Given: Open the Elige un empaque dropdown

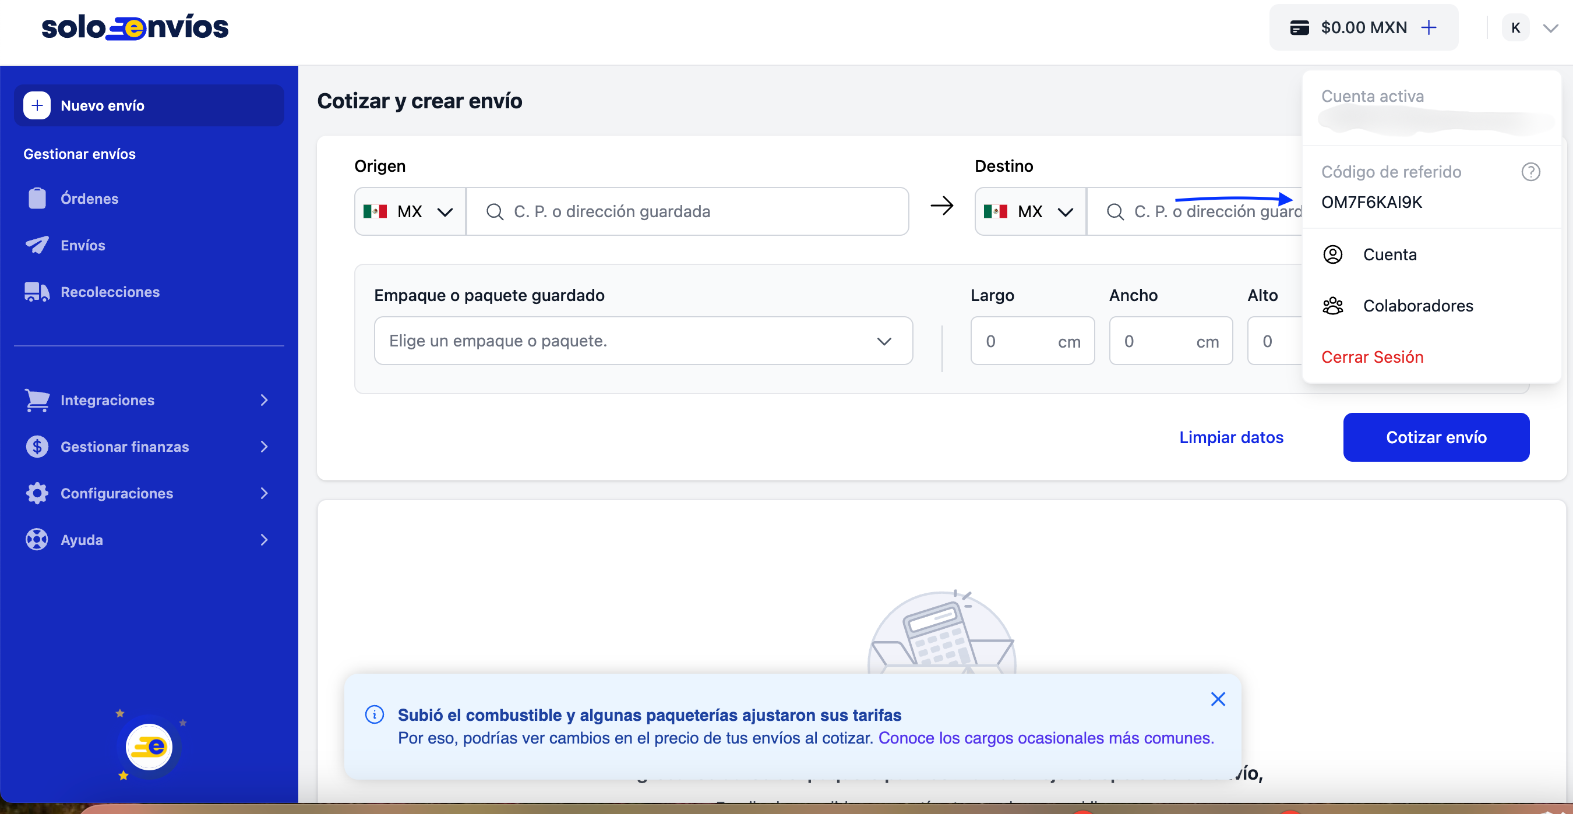Looking at the screenshot, I should pos(643,341).
